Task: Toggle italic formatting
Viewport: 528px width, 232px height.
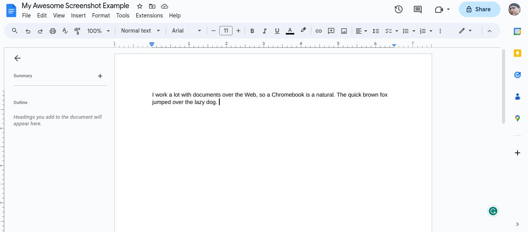Action: coord(265,31)
